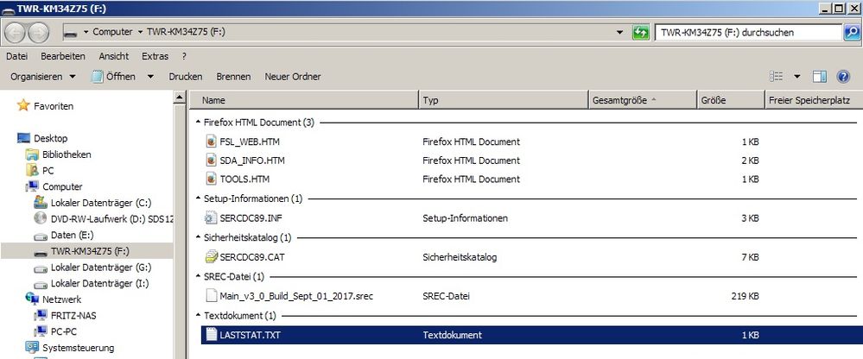
Task: Open the Öffnen dropdown arrow
Action: coord(150,77)
